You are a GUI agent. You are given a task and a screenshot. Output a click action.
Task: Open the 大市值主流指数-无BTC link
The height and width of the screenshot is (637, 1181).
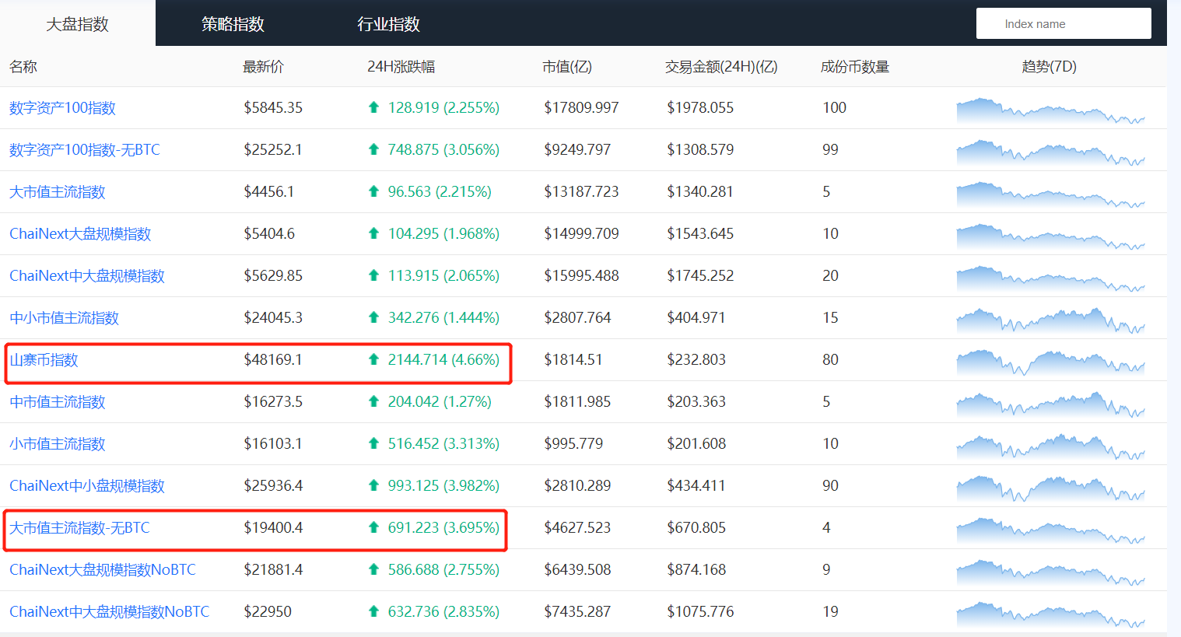coord(79,528)
